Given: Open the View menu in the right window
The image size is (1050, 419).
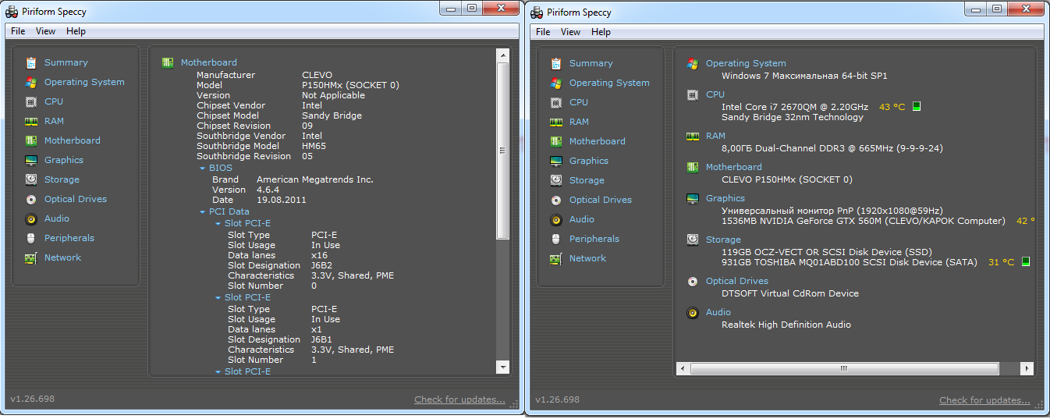Looking at the screenshot, I should click(x=570, y=32).
